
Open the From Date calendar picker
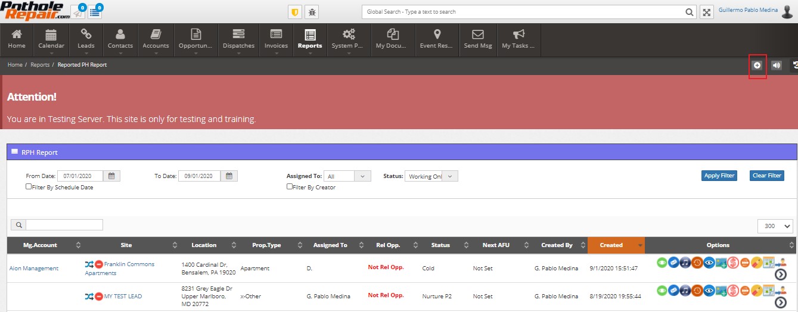111,176
